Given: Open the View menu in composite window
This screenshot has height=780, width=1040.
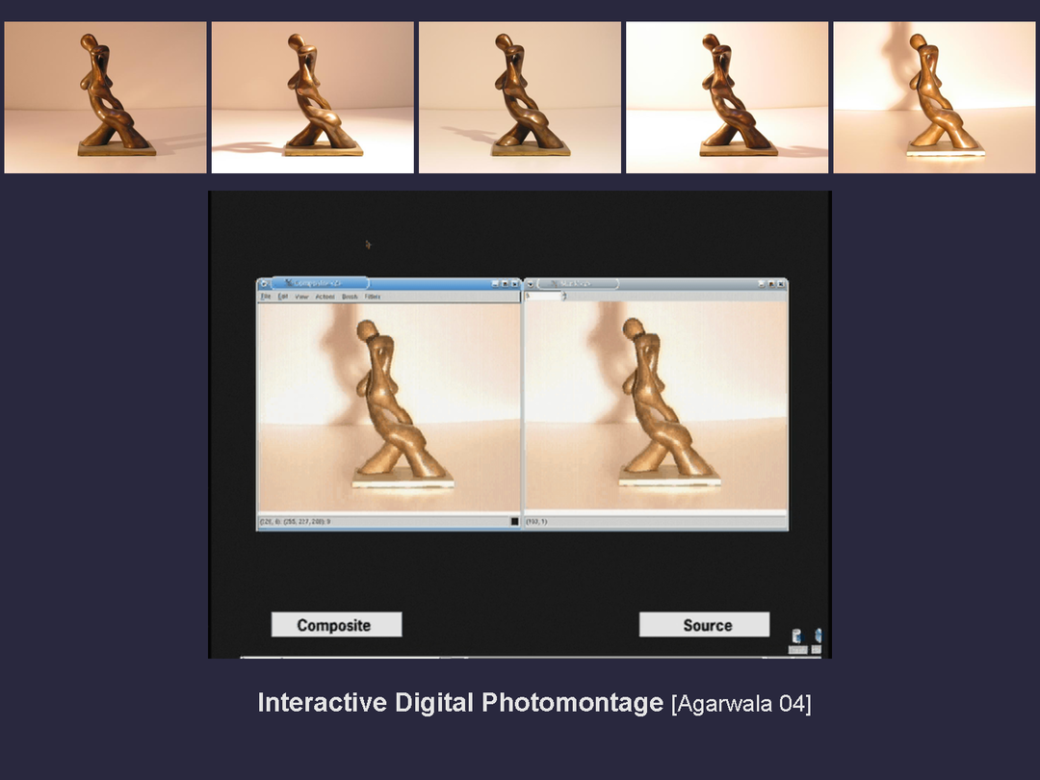Looking at the screenshot, I should [x=301, y=297].
